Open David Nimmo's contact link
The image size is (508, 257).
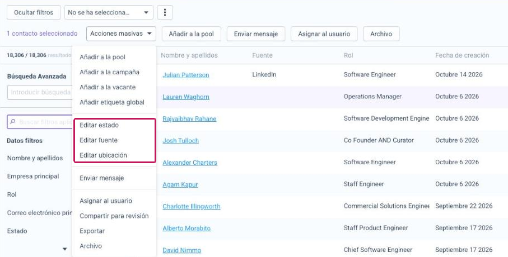[182, 250]
